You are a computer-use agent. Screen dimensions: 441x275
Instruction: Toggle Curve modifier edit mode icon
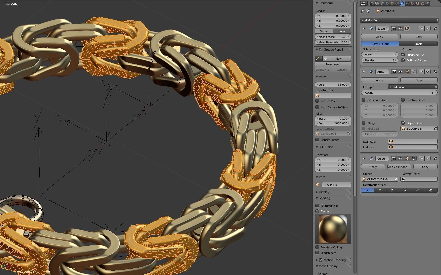point(407,158)
